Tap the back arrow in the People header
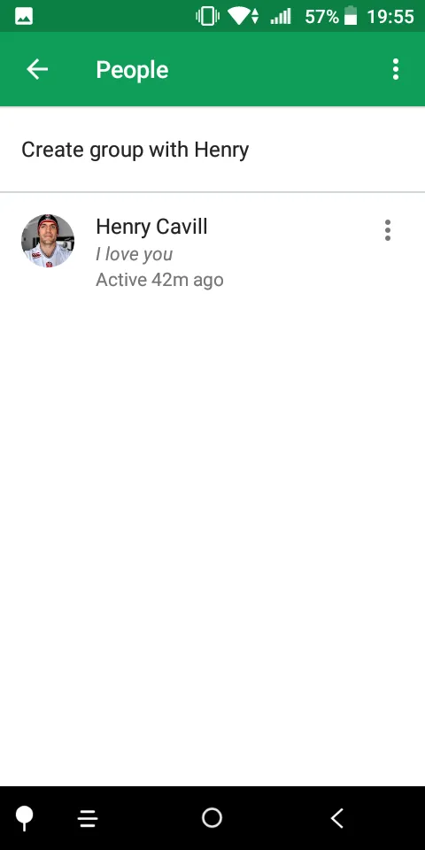This screenshot has height=850, width=425. 37,69
